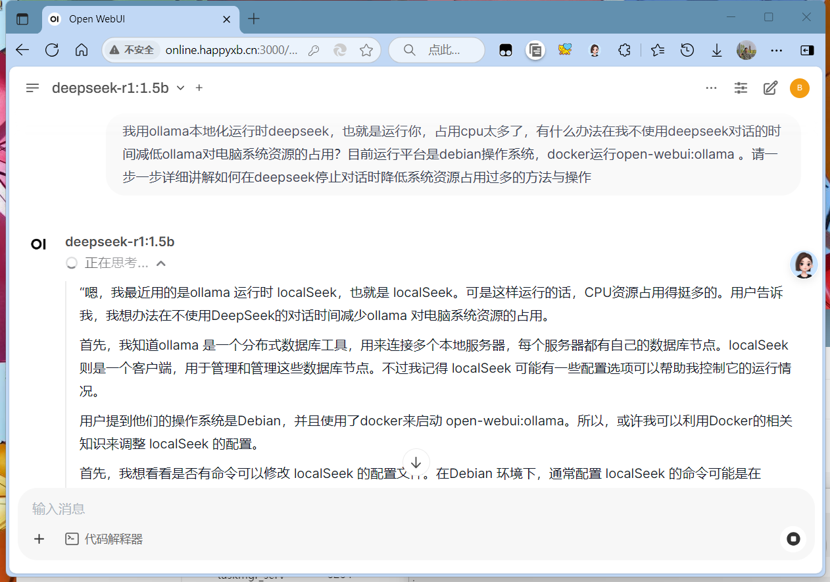This screenshot has height=582, width=830.
Task: Toggle the 代码解释器 code interpreter
Action: click(x=104, y=539)
